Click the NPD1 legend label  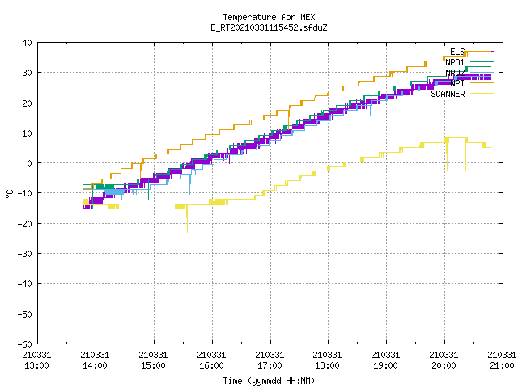pyautogui.click(x=455, y=62)
